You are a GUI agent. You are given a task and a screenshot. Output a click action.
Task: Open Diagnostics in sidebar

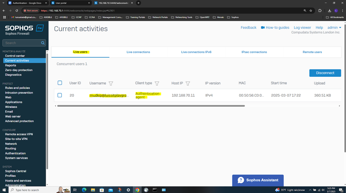coord(13,75)
